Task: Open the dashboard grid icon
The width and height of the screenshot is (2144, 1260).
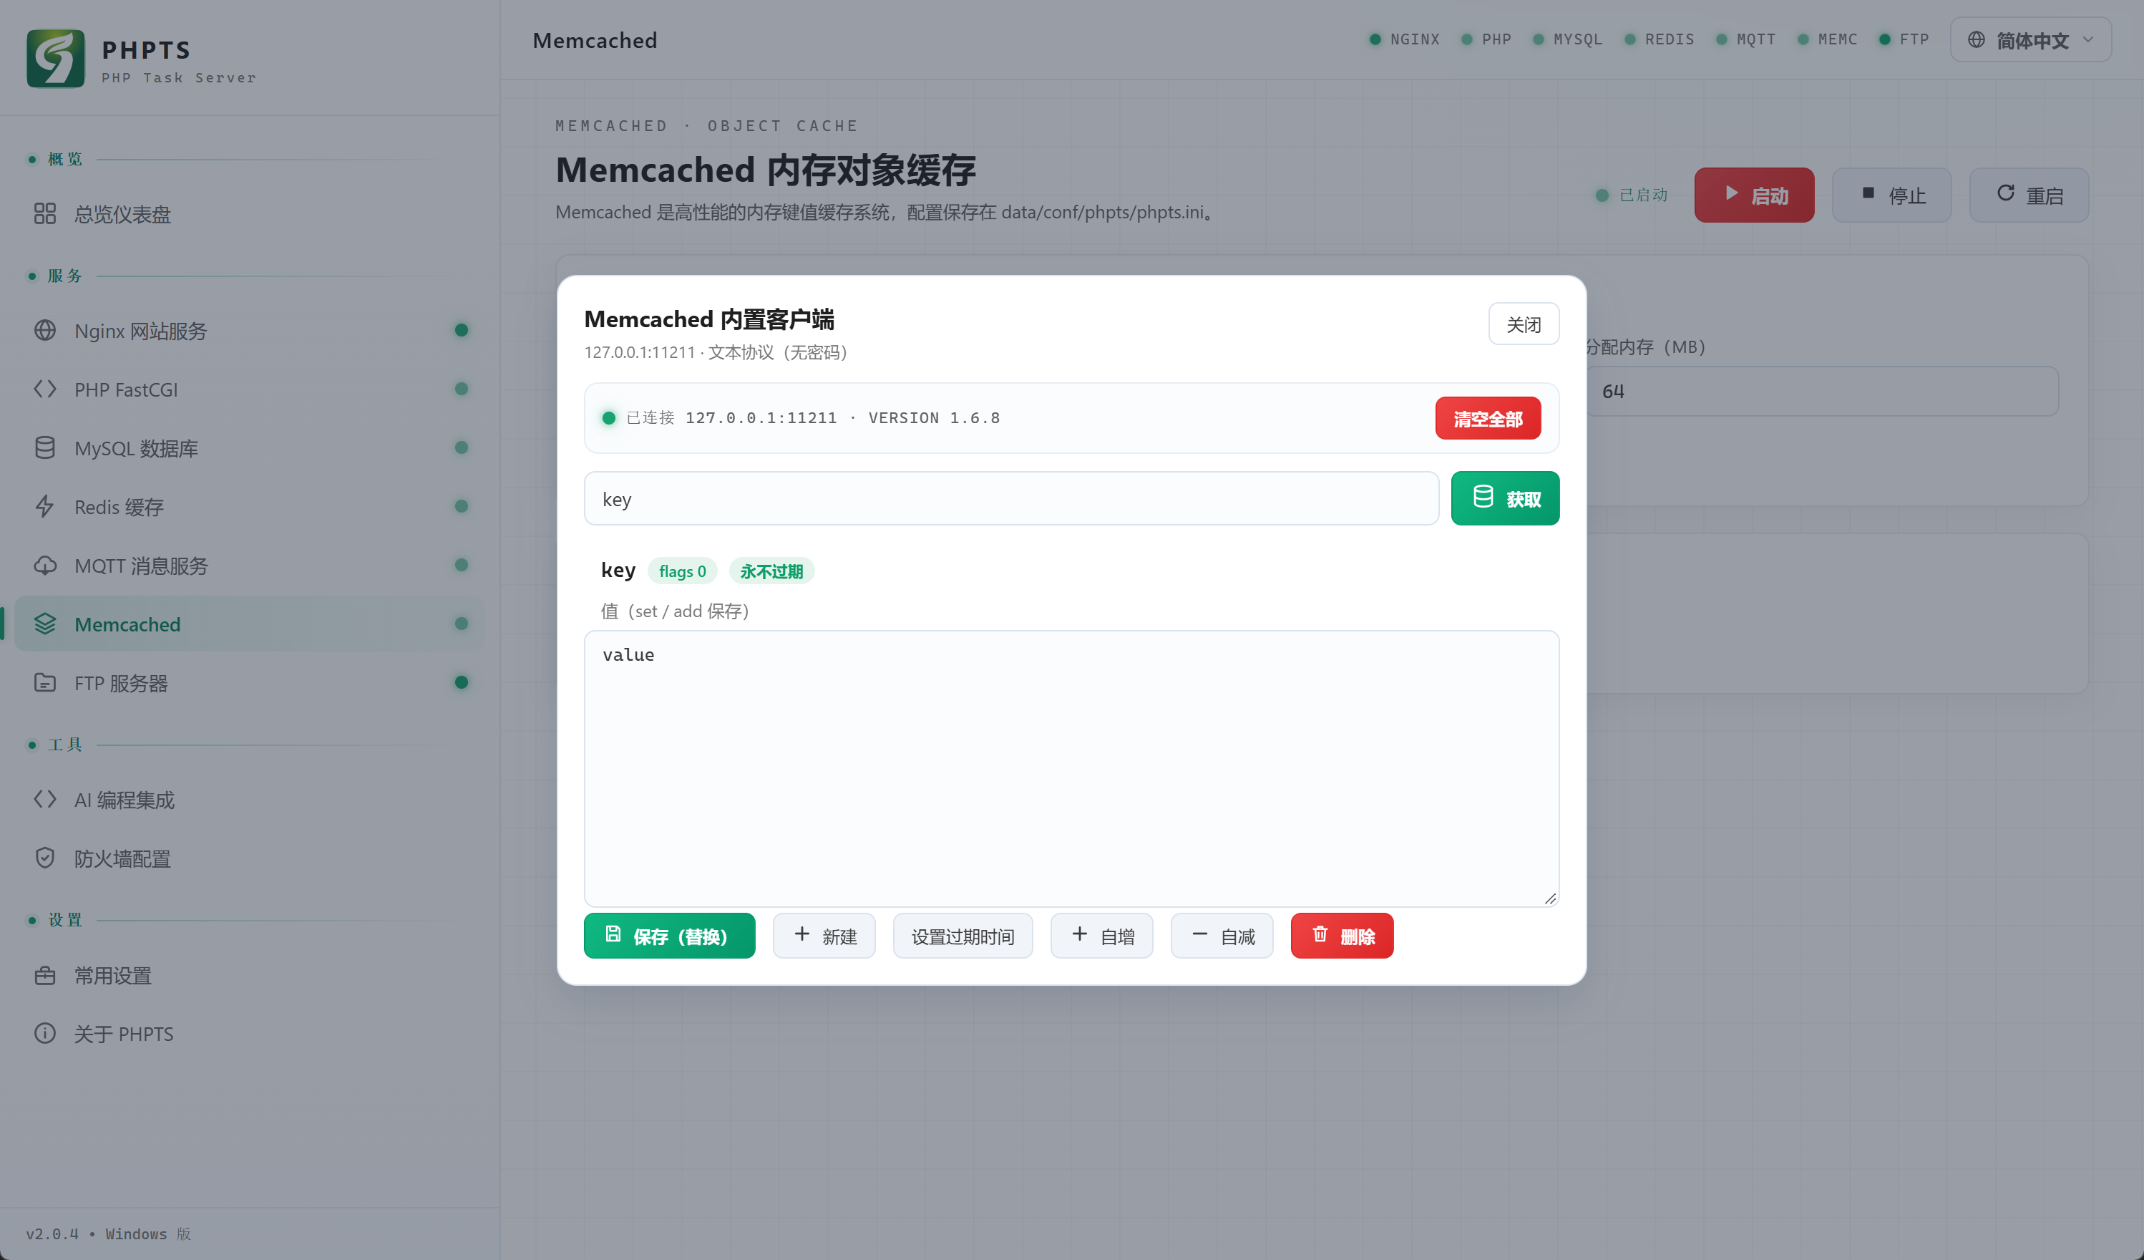Action: (x=45, y=213)
